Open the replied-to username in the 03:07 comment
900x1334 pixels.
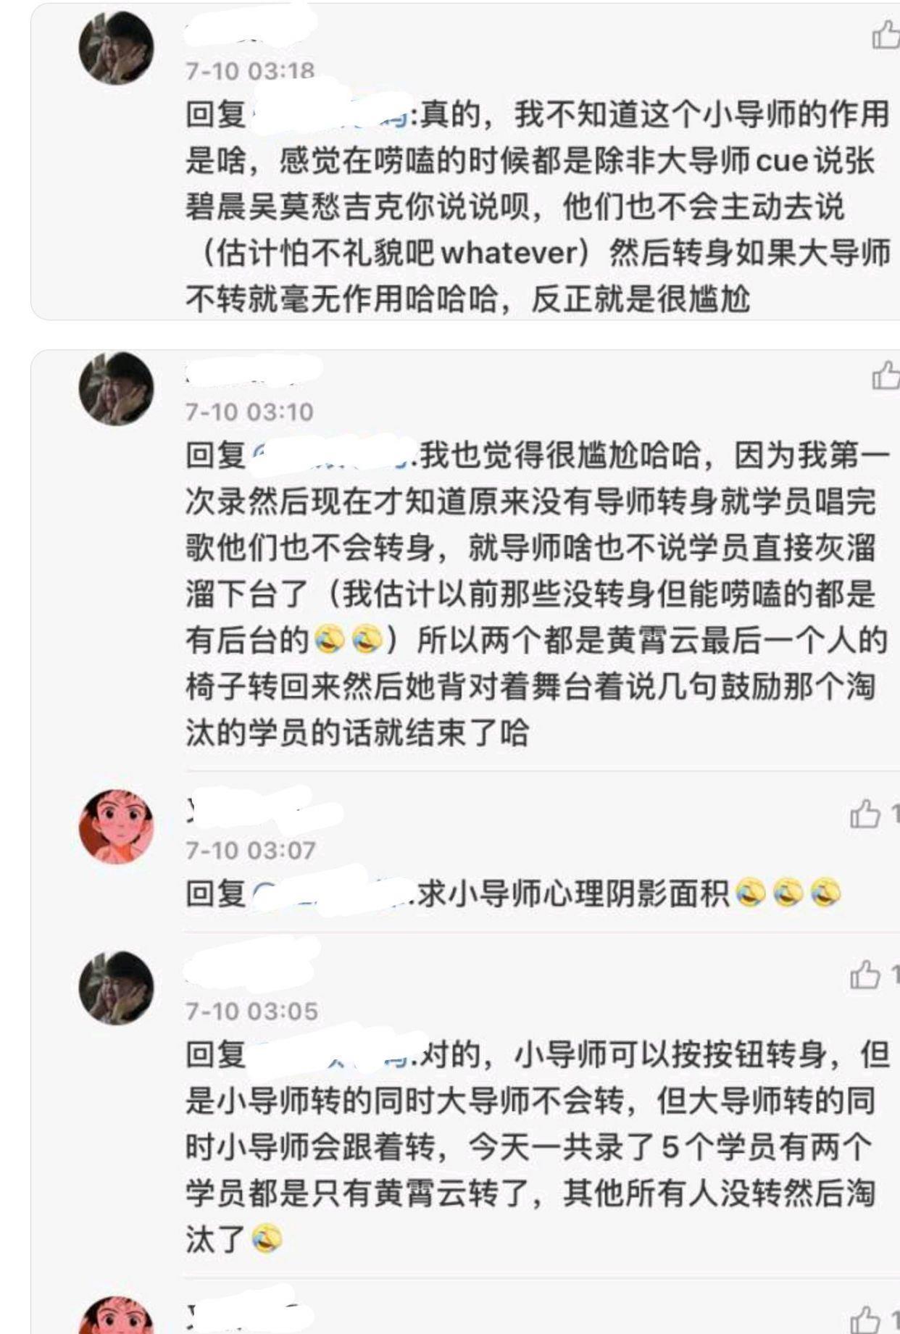[x=335, y=893]
